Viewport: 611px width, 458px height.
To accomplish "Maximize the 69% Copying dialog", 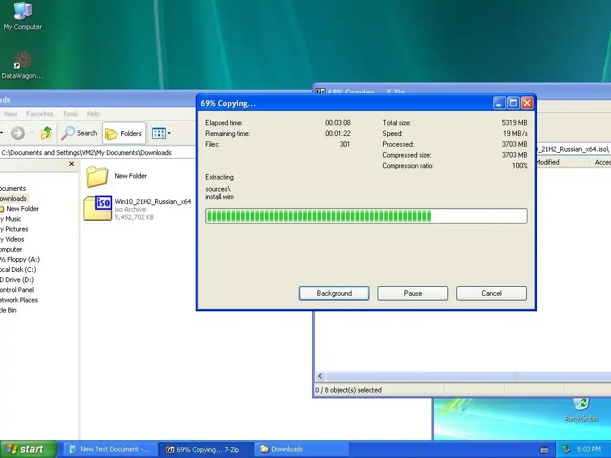I will click(x=513, y=103).
